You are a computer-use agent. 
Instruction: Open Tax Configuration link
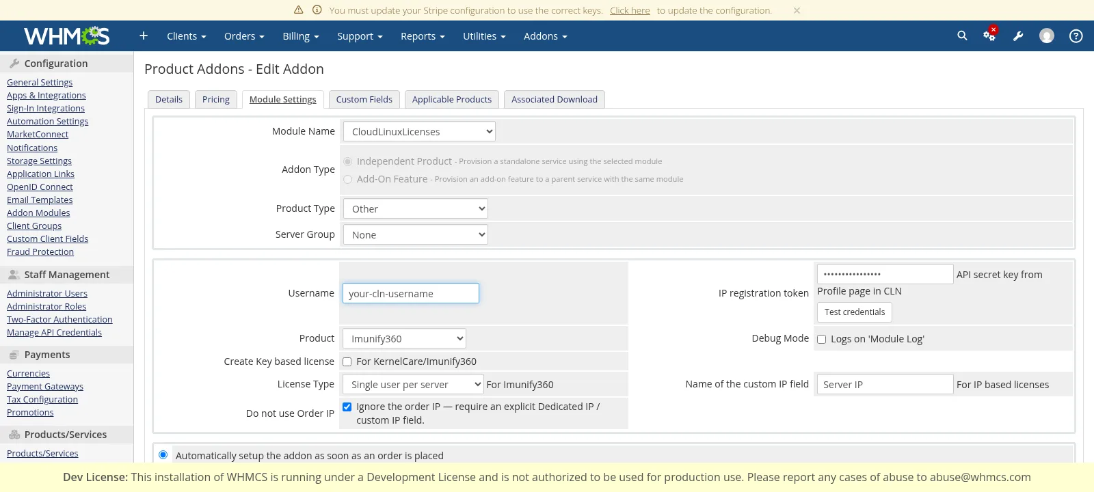[x=42, y=399]
